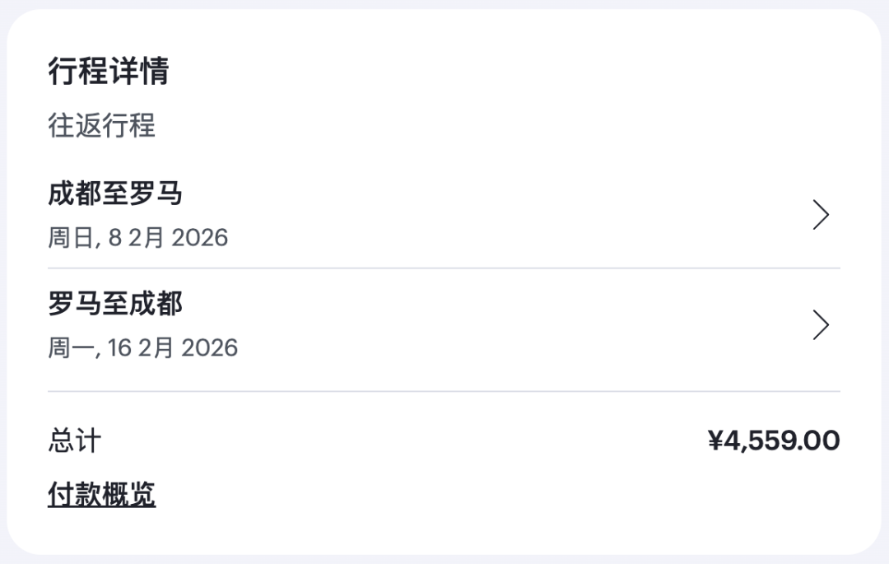Click the date 周日, 8 2月 2026

tap(137, 238)
